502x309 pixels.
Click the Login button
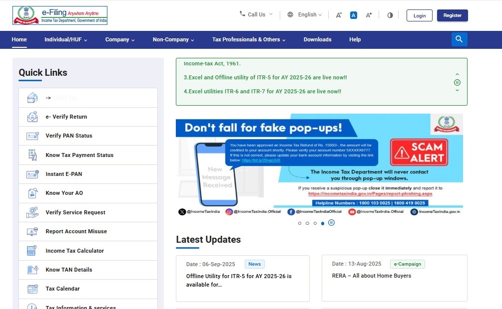tap(420, 15)
